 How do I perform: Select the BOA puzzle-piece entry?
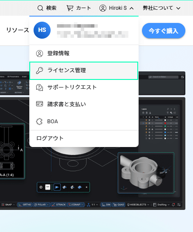click(x=84, y=122)
